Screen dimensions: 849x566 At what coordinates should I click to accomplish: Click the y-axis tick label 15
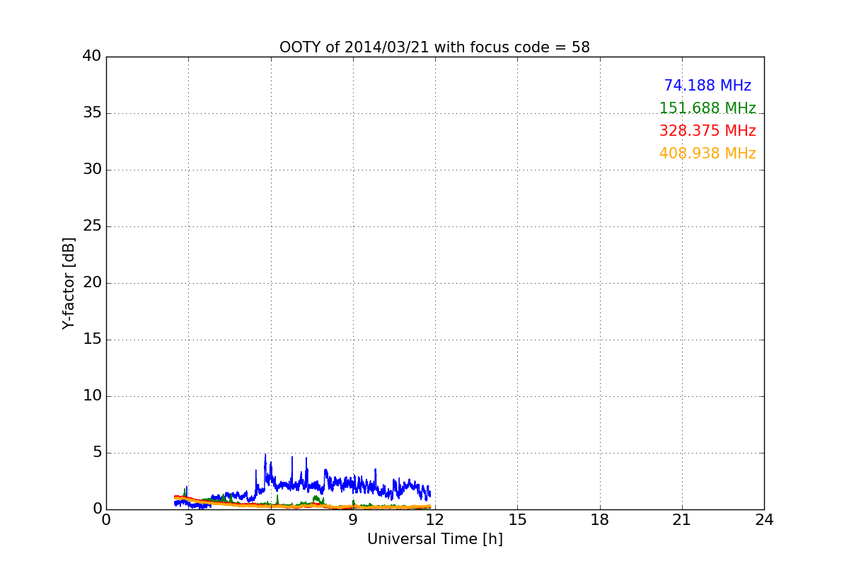92,340
